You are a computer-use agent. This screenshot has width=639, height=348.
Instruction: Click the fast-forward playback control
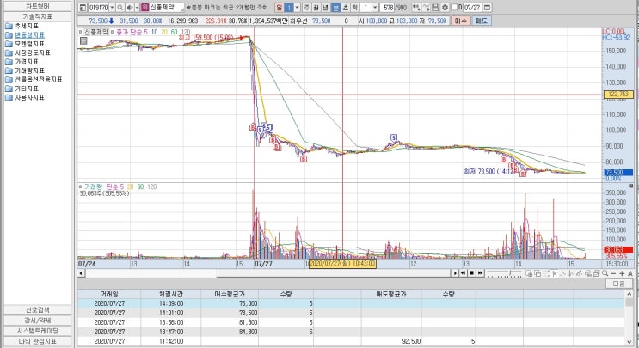click(480, 273)
